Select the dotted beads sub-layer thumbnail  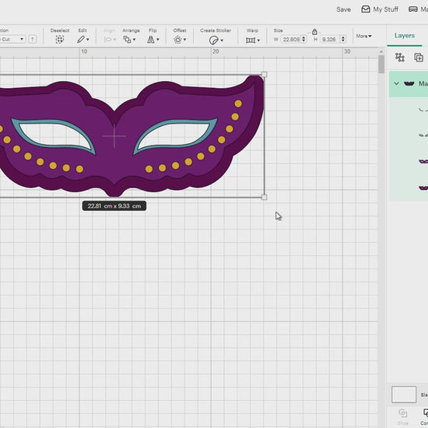[423, 135]
